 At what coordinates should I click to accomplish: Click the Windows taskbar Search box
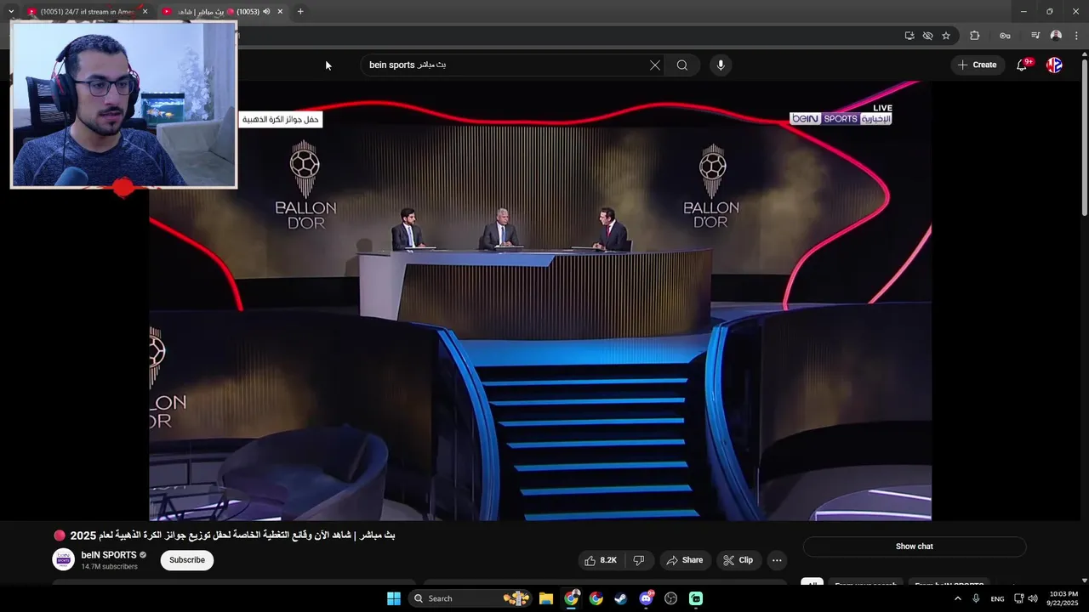[x=470, y=598]
